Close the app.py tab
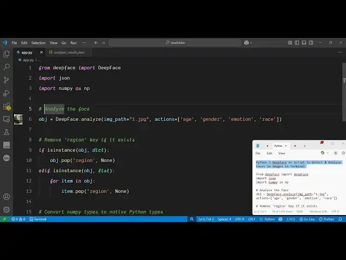 (41, 53)
